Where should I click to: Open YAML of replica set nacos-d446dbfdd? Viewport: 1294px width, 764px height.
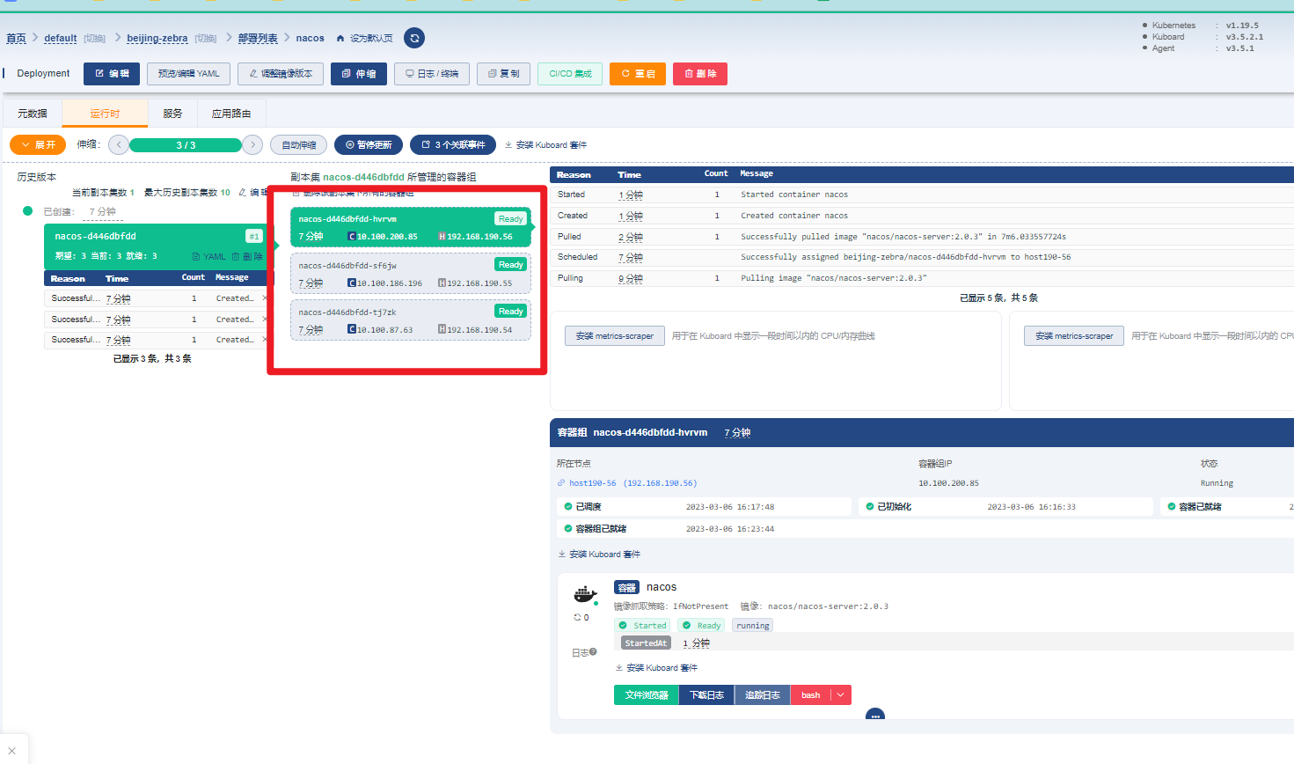point(209,257)
